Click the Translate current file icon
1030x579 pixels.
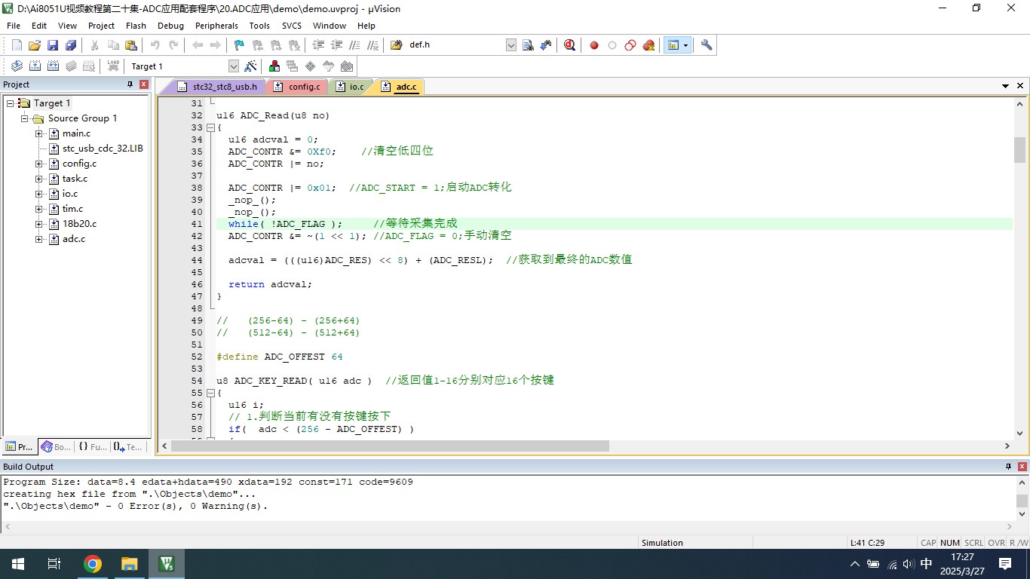tap(17, 66)
